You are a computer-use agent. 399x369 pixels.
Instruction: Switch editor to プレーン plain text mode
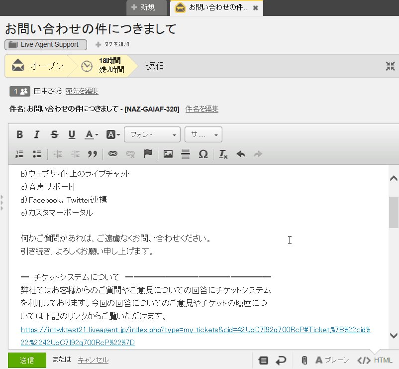(332, 360)
